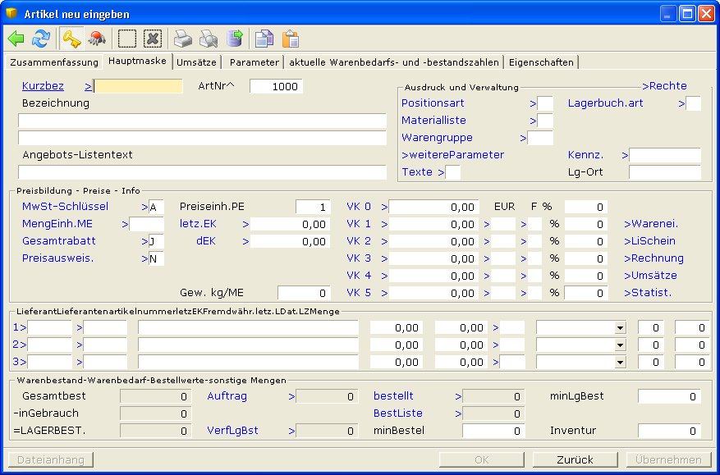
Task: Click the red bug toolbar icon
Action: pyautogui.click(x=96, y=39)
